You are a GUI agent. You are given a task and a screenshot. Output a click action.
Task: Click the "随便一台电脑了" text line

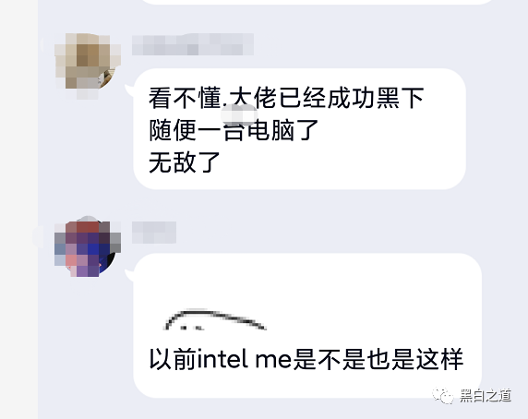point(234,130)
